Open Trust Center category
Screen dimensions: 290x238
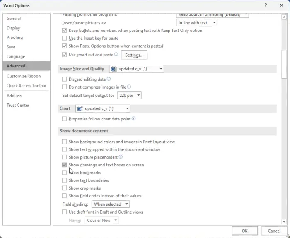(x=27, y=105)
